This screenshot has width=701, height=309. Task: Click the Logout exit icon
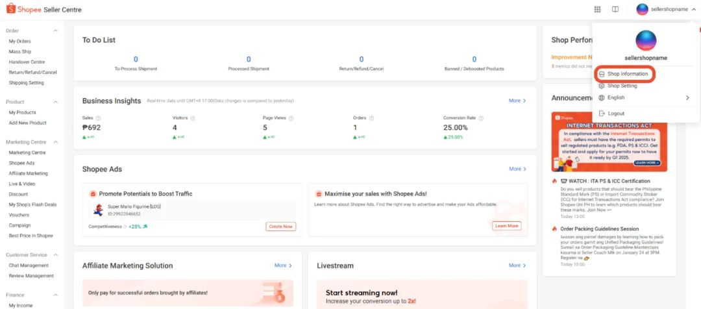tap(602, 114)
